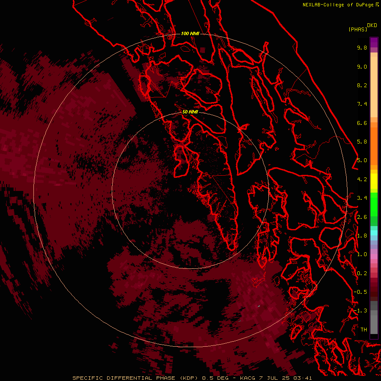Click the 100 NMI range ring label

pyautogui.click(x=190, y=33)
